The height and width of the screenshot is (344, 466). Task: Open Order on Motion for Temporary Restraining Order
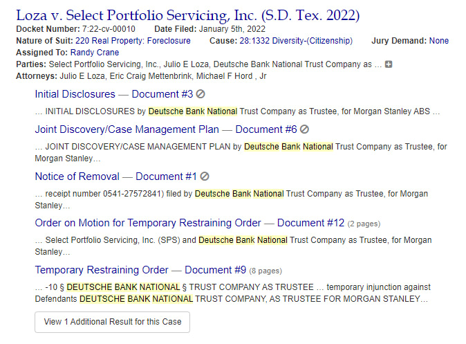[189, 223]
